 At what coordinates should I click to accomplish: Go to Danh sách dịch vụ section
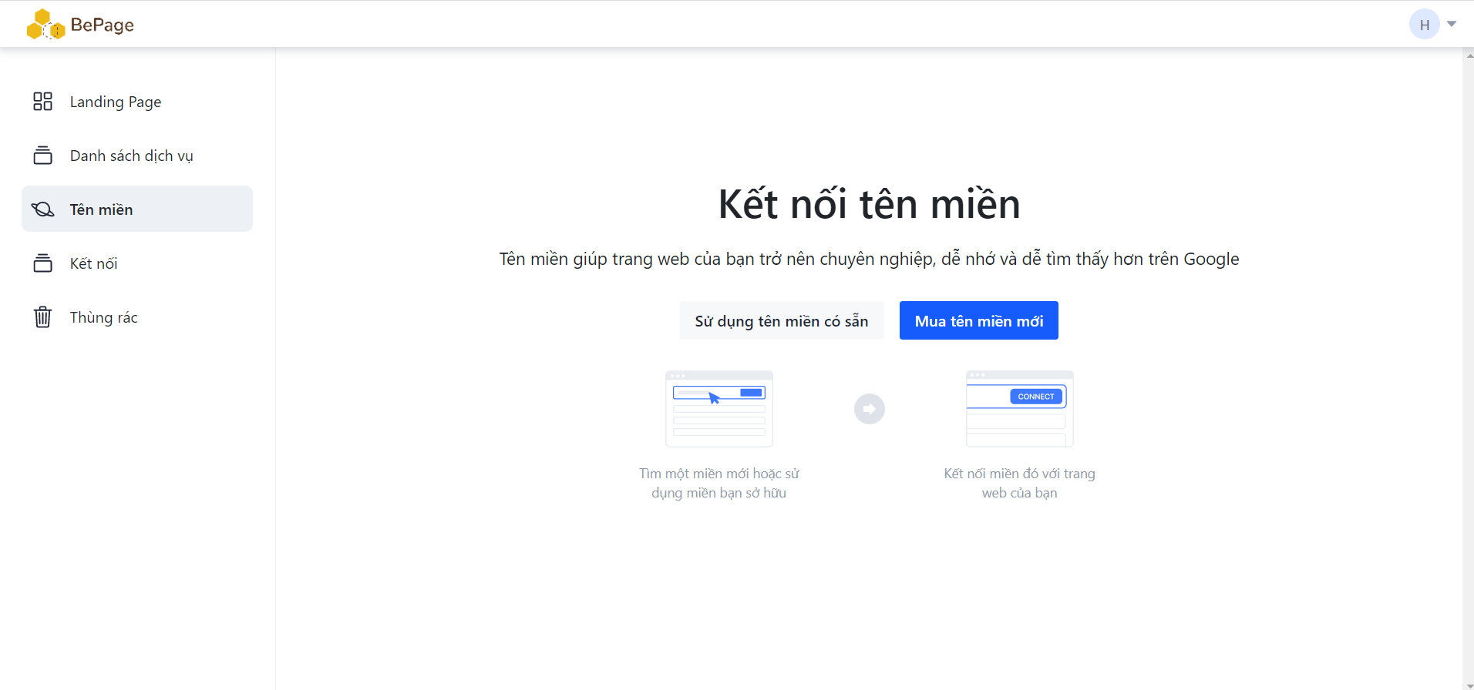point(131,156)
